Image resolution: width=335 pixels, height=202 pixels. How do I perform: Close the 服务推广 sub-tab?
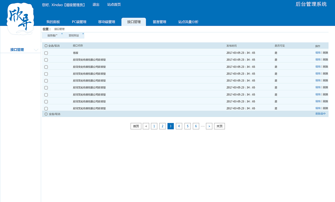click(x=62, y=34)
